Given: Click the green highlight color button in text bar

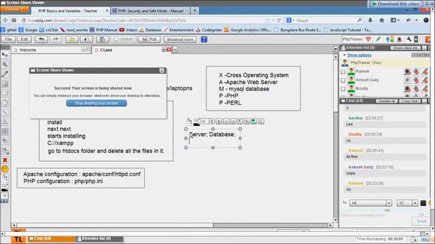Looking at the screenshot, I should (x=254, y=121).
